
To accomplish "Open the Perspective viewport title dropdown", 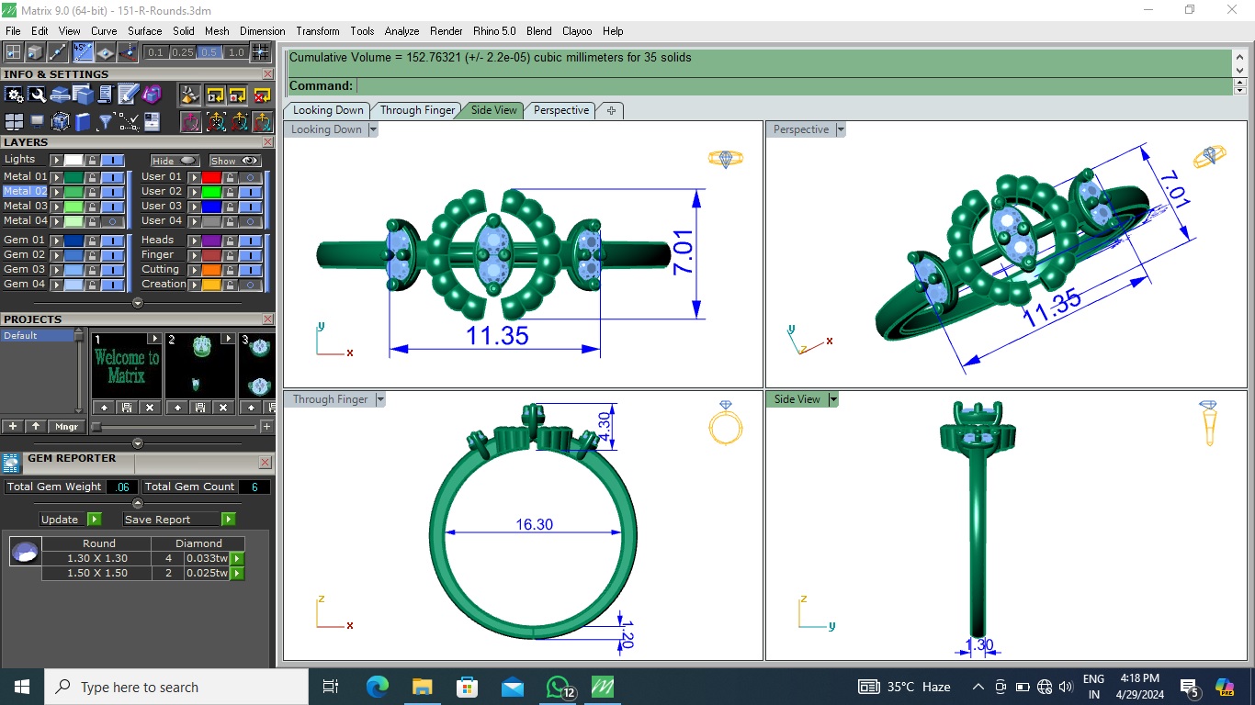I will pyautogui.click(x=841, y=130).
